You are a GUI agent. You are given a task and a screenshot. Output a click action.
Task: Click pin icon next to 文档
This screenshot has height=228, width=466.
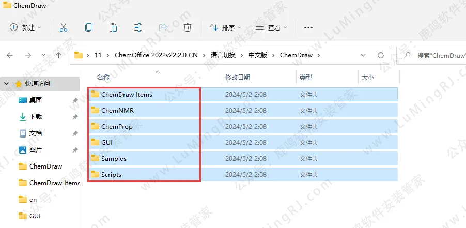pyautogui.click(x=75, y=134)
